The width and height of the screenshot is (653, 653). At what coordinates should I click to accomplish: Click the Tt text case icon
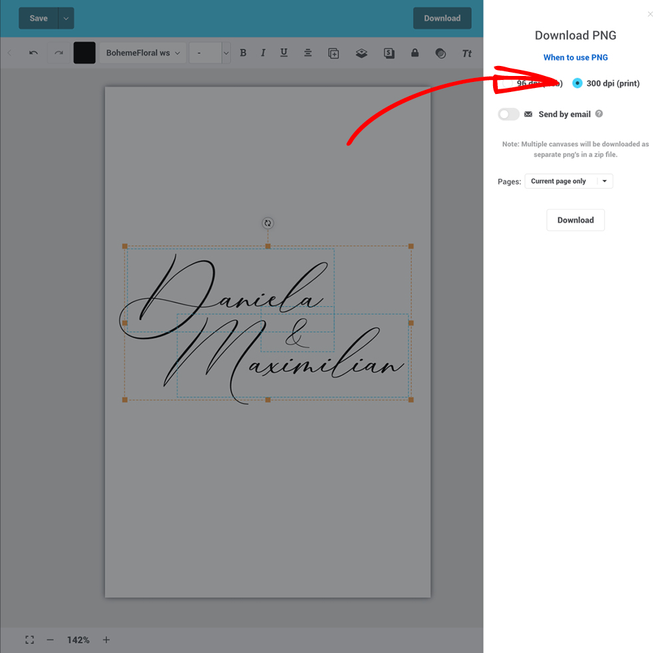[467, 53]
